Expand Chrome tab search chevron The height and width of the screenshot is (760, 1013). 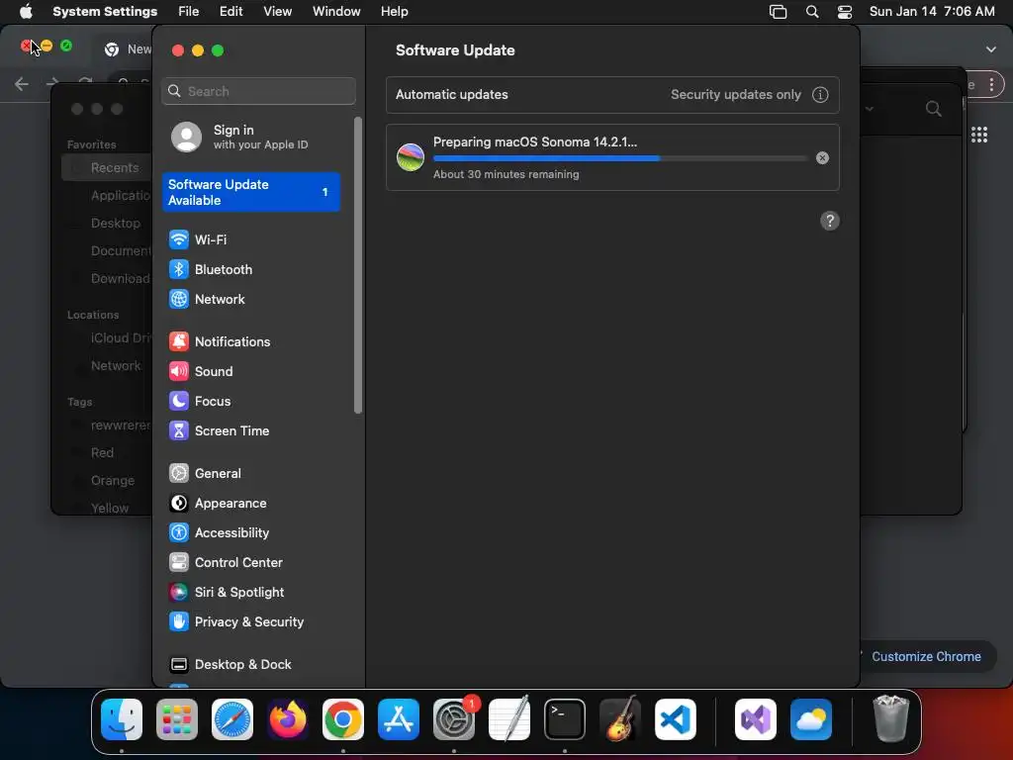(991, 49)
